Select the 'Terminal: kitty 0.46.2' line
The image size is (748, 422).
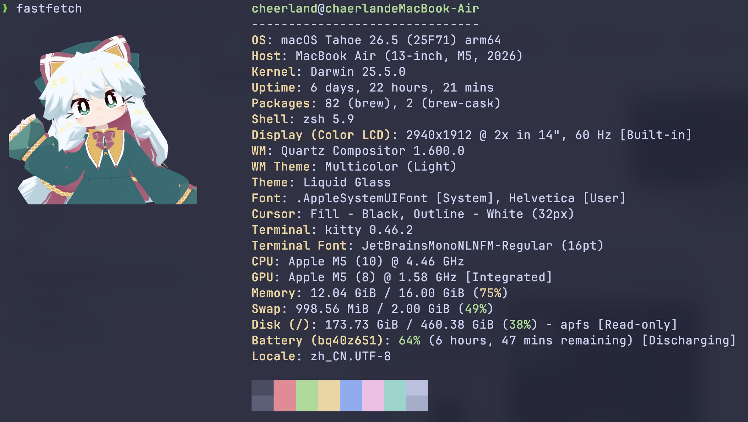coord(332,230)
